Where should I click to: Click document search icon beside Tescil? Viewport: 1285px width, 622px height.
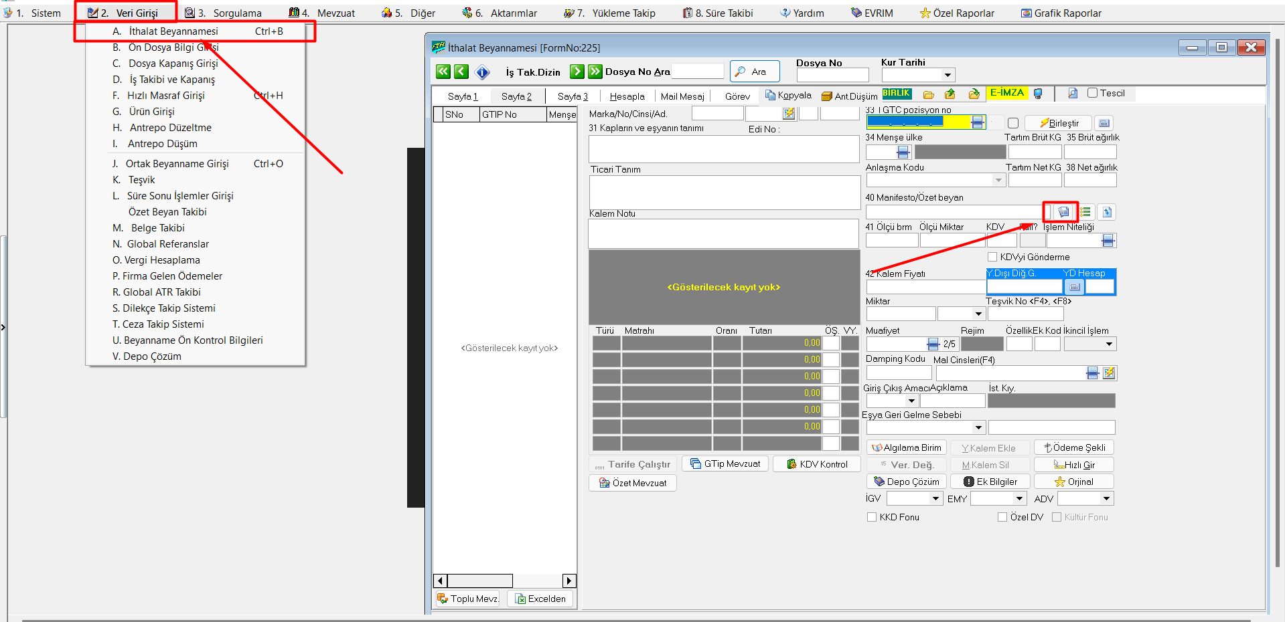(x=1073, y=94)
